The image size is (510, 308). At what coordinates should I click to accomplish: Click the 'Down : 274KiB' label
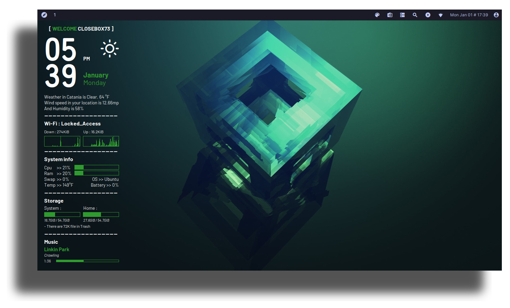[x=57, y=132]
